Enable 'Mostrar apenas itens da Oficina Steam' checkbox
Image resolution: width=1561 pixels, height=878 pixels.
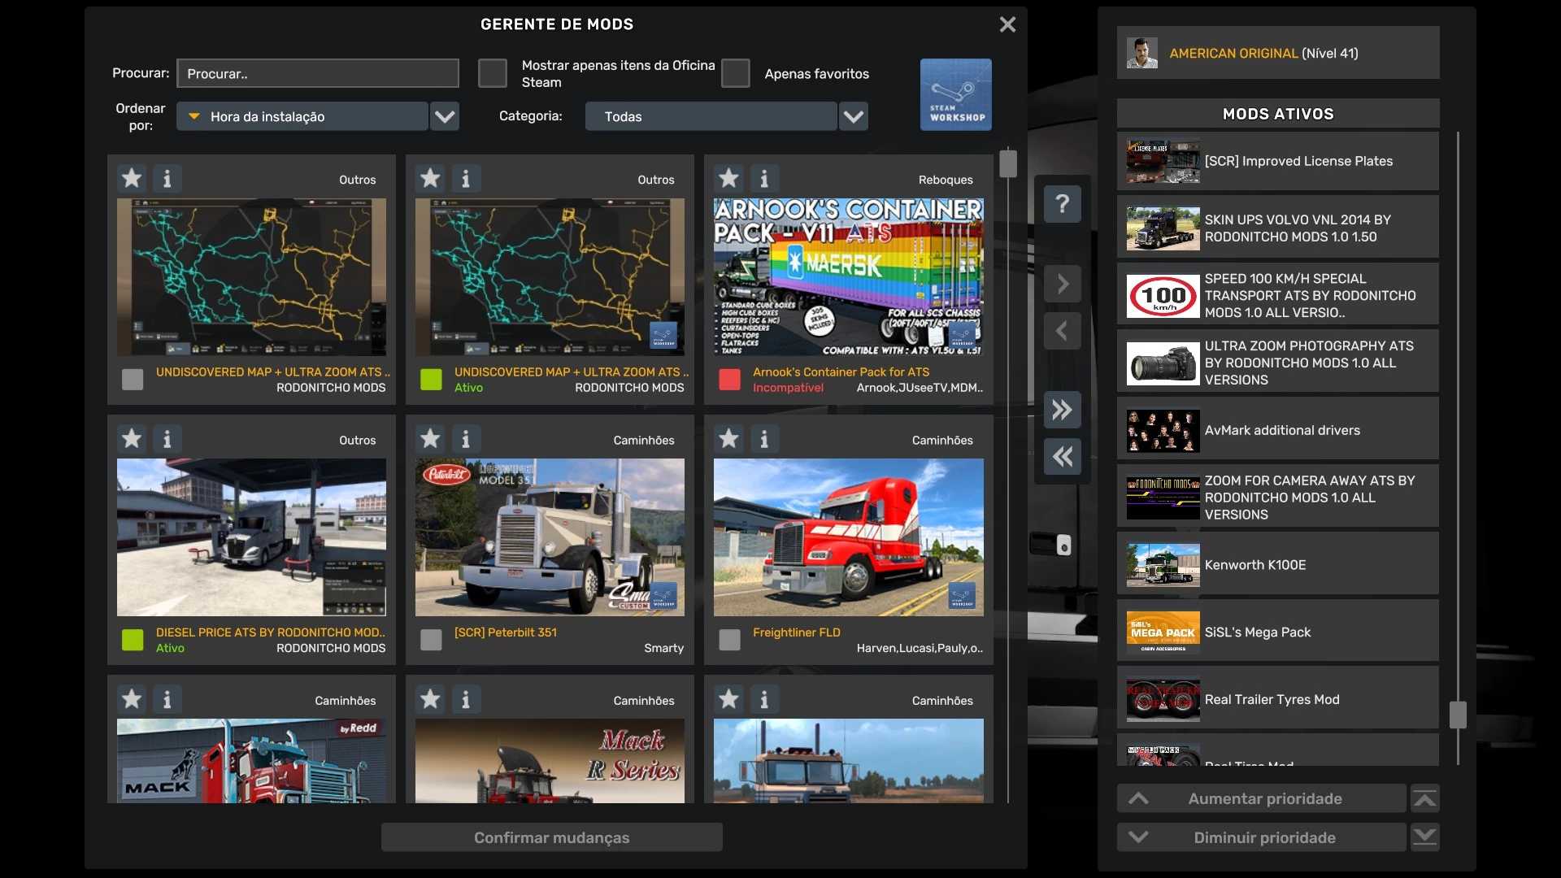pyautogui.click(x=492, y=73)
